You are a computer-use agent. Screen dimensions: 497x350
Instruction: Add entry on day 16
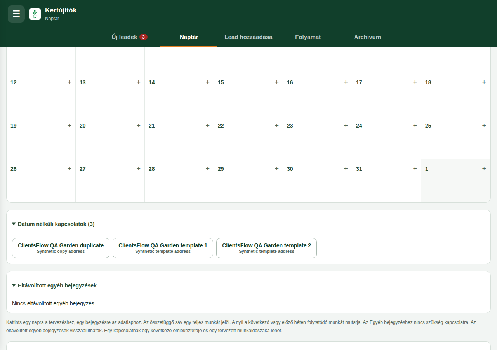[346, 82]
